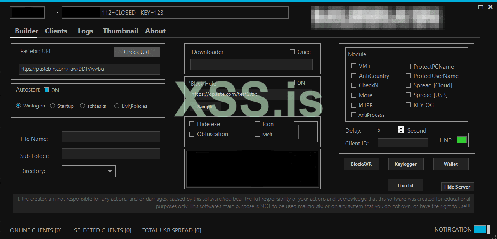Check the AntiProcess module
497x239 pixels.
pyautogui.click(x=353, y=115)
